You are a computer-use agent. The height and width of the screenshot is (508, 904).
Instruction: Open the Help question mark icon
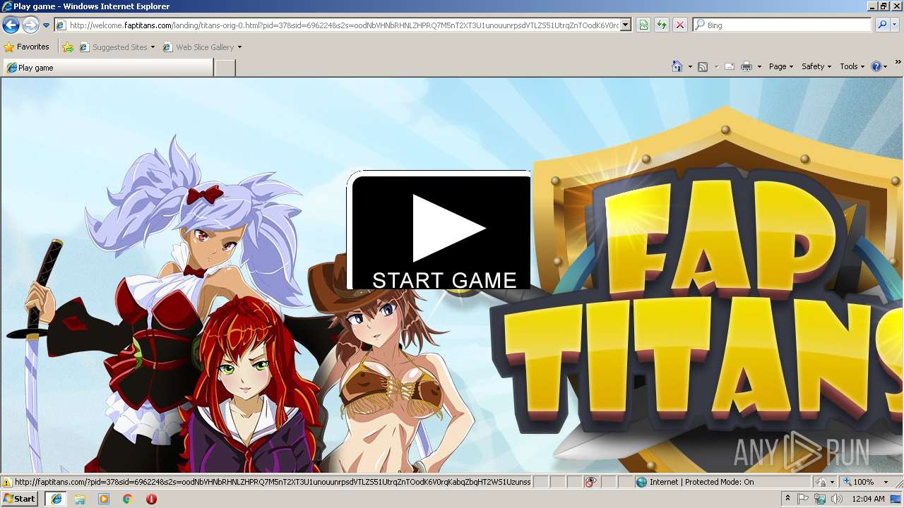tap(876, 66)
